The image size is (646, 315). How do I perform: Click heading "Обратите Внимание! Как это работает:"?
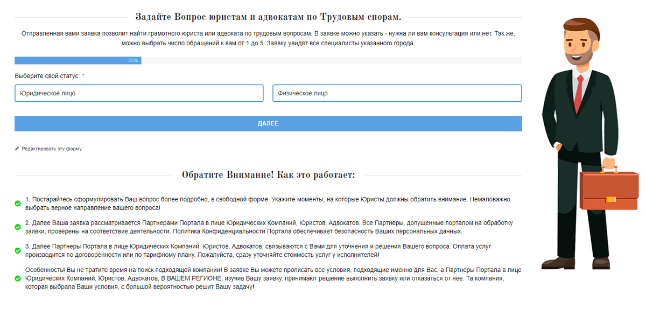pos(268,175)
